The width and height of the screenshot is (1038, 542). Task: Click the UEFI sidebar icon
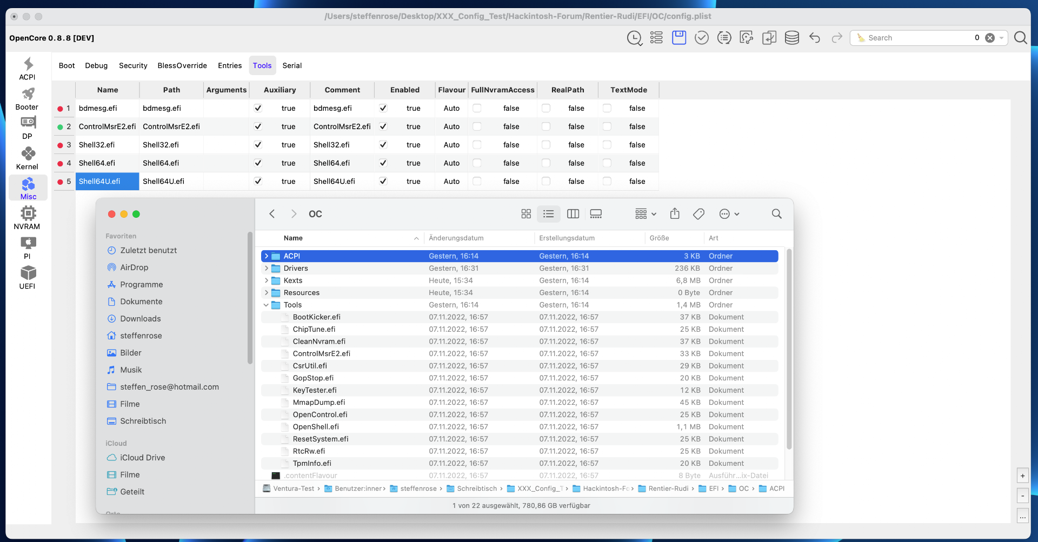pos(28,278)
